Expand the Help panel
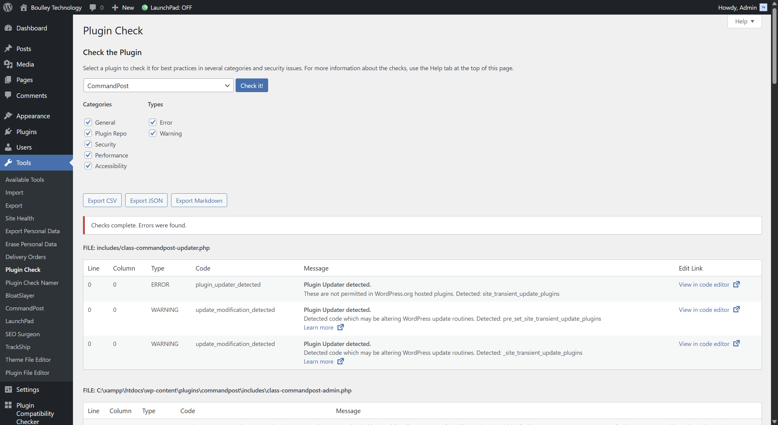 [744, 21]
